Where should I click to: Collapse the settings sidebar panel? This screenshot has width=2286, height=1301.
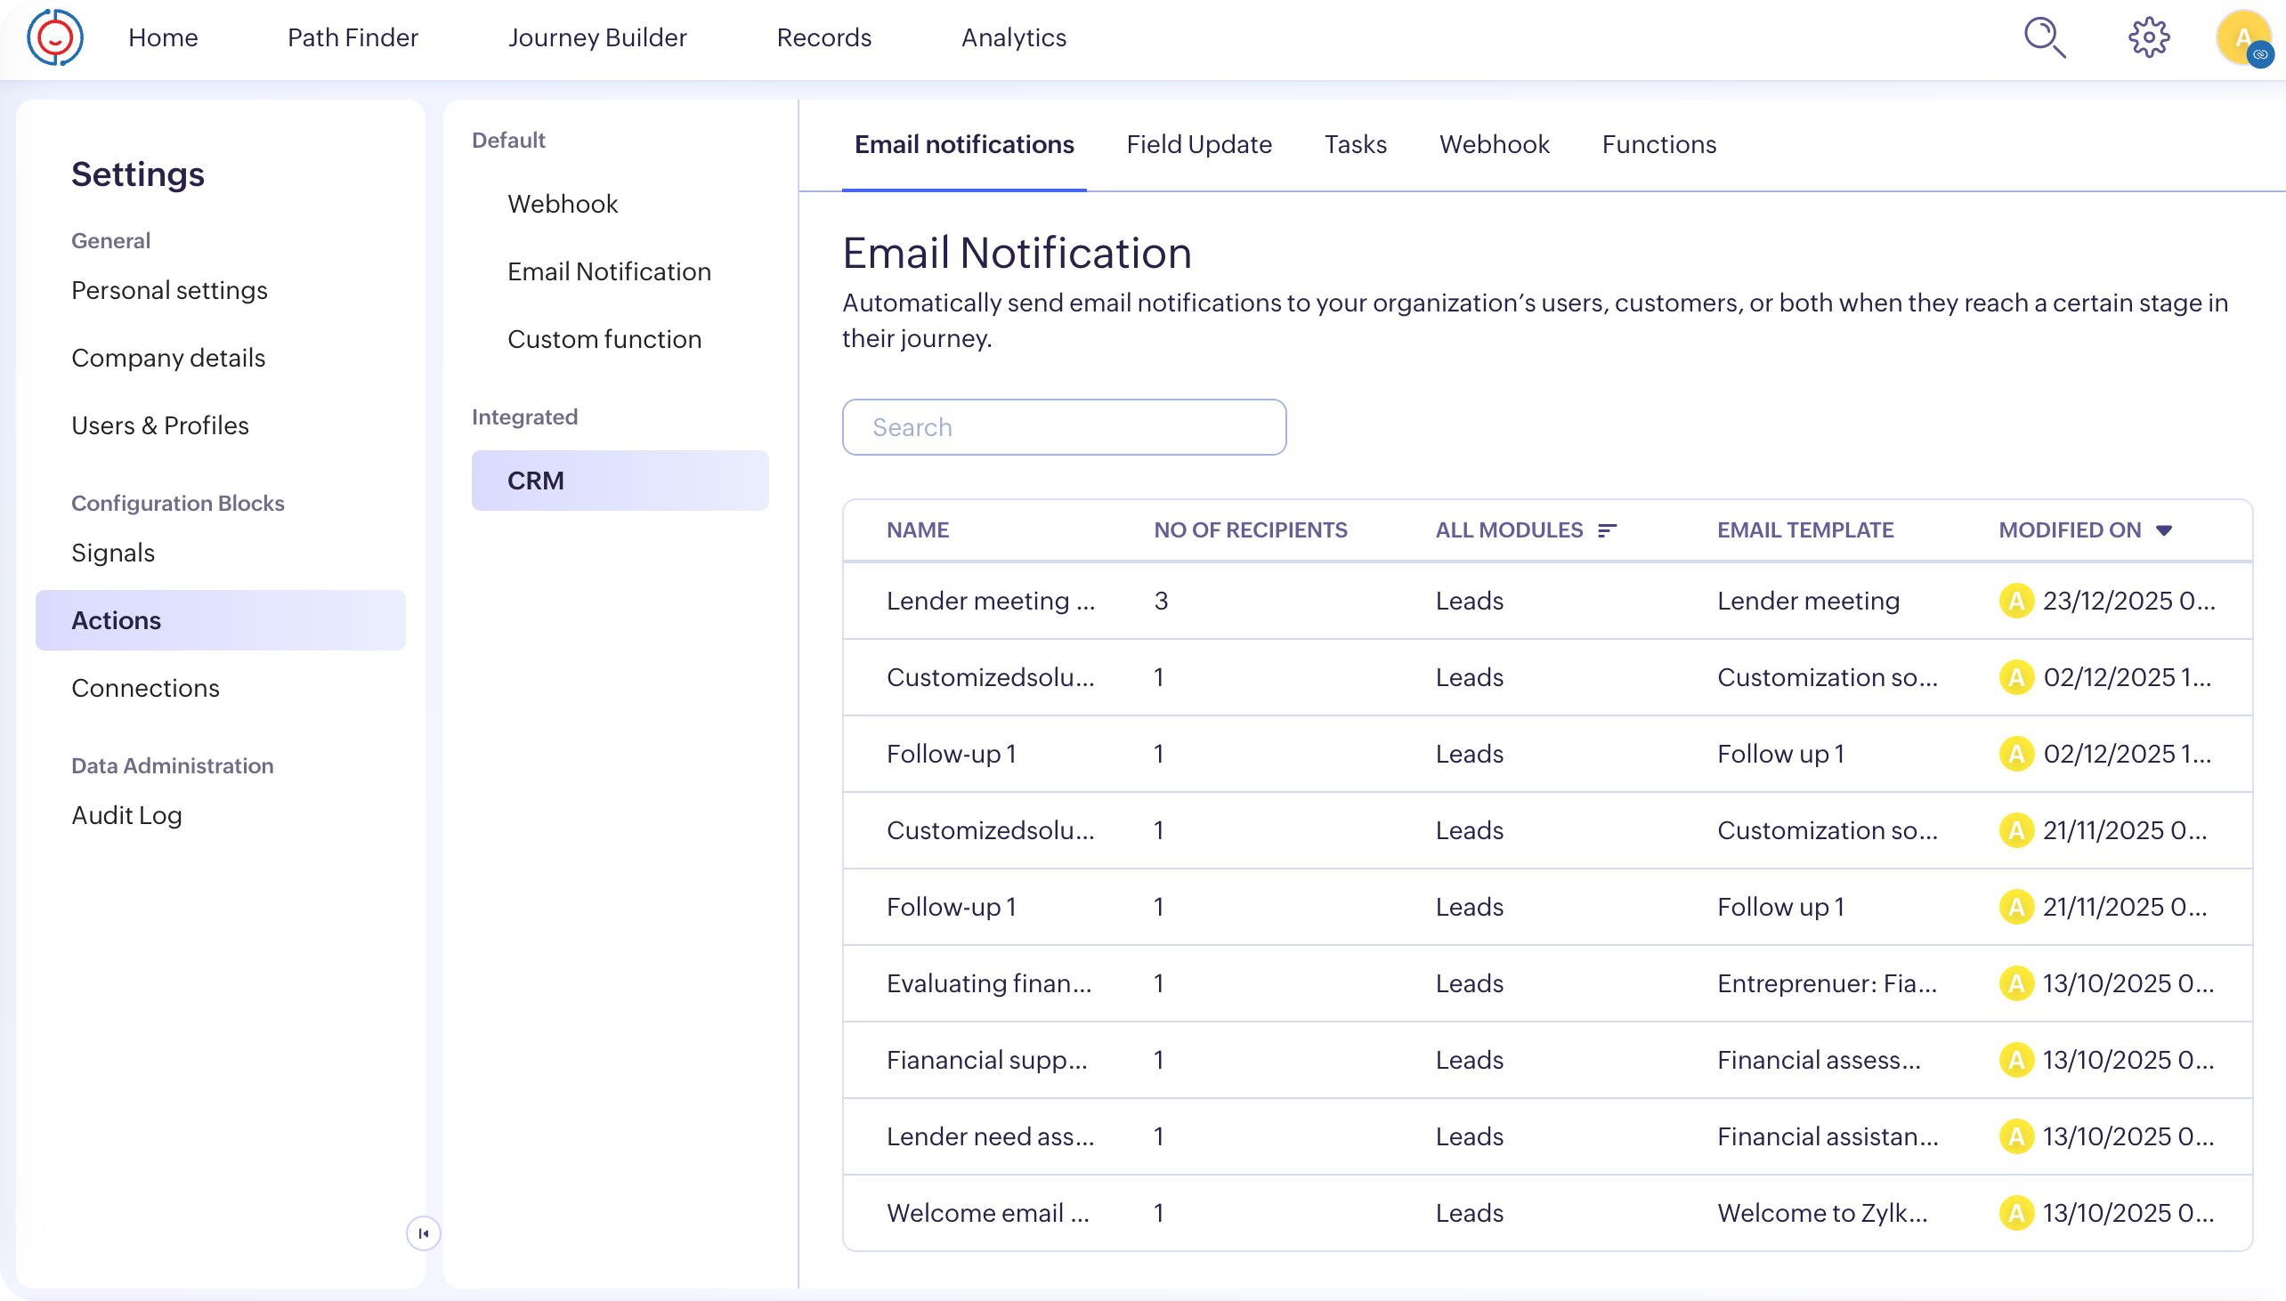424,1233
